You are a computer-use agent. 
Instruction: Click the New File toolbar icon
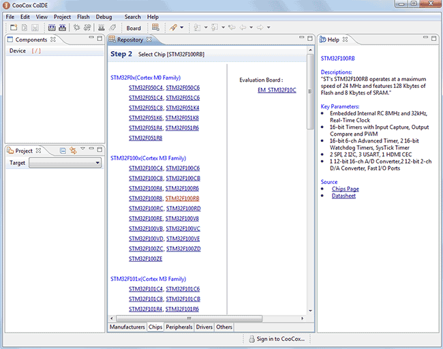click(x=25, y=27)
